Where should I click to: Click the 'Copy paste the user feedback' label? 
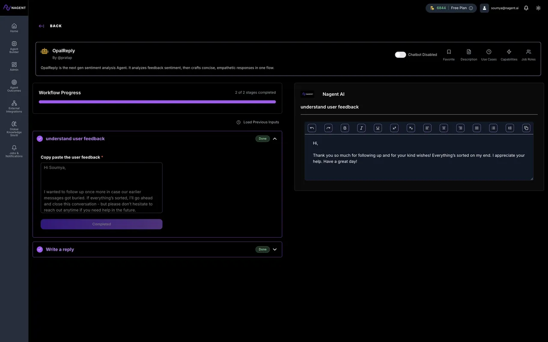point(70,157)
